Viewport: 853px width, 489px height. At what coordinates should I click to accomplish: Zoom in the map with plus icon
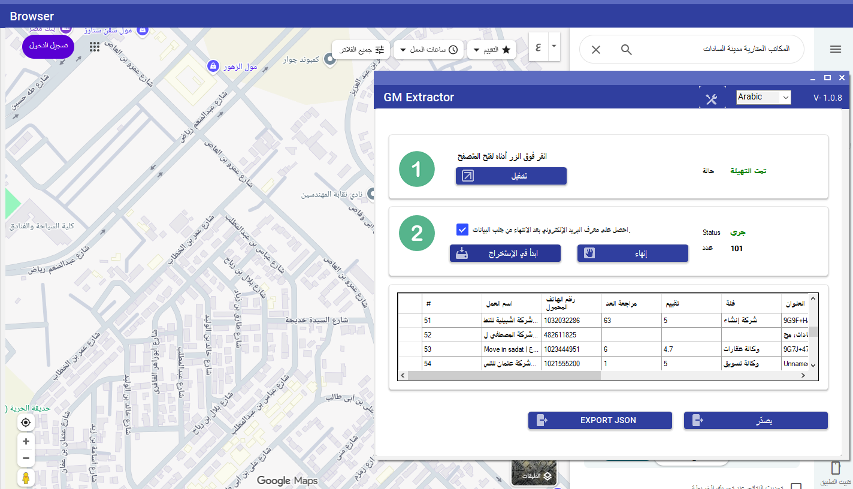coord(26,442)
